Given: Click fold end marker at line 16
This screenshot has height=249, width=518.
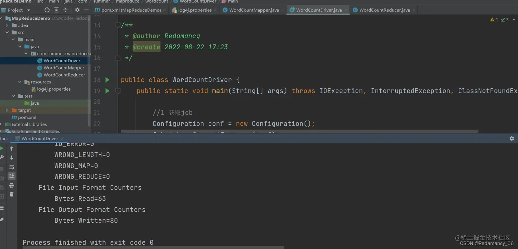Looking at the screenshot, I should click(x=118, y=58).
